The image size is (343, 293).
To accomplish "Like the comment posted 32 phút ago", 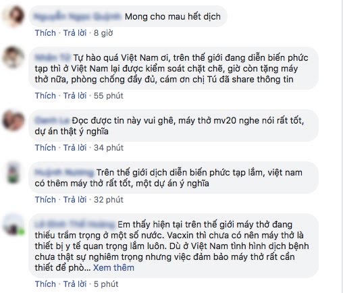I will (45, 200).
